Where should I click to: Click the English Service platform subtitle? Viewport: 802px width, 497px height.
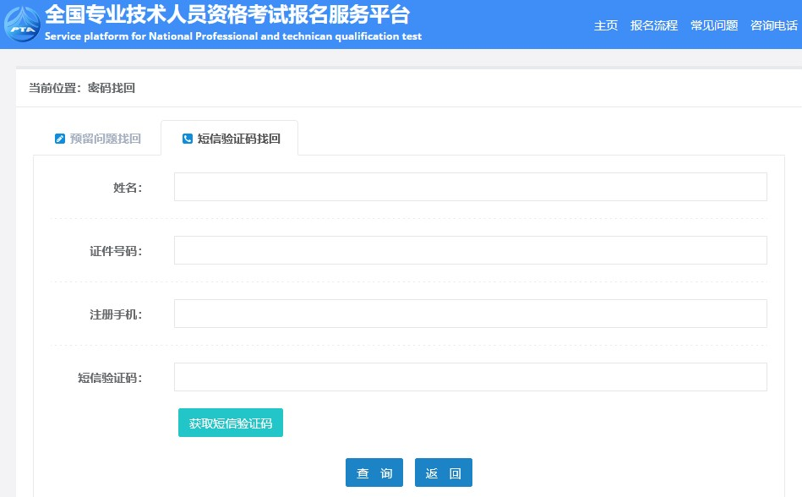[232, 36]
